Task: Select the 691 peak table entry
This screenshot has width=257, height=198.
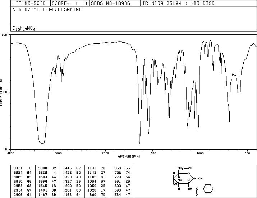Action: (122, 181)
